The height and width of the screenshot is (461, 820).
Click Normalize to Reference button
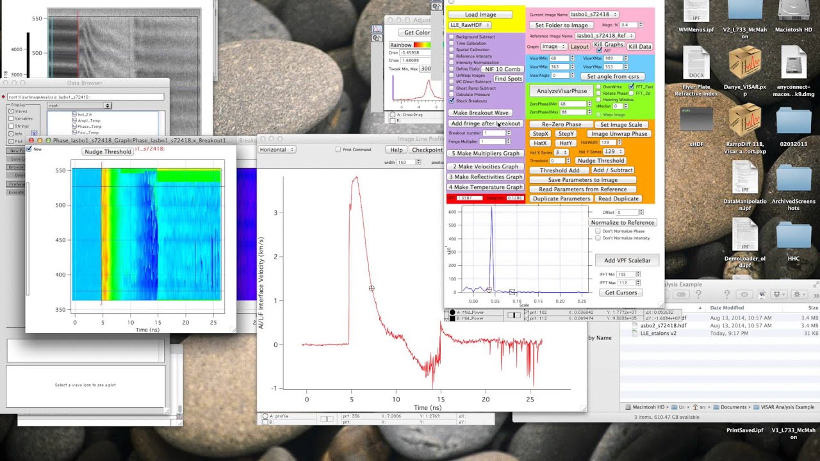(x=623, y=223)
